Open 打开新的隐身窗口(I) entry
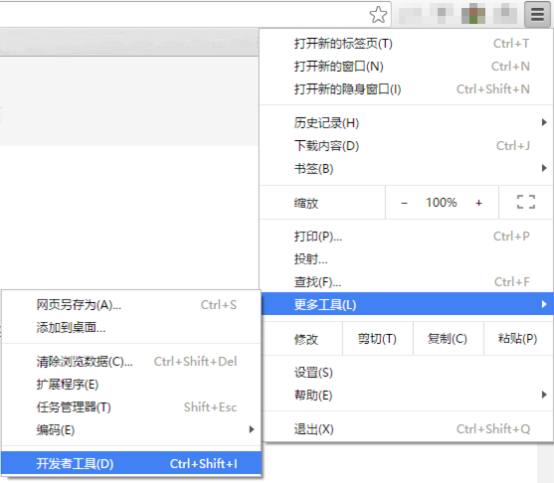Viewport: 554px width, 483px height. 407,89
